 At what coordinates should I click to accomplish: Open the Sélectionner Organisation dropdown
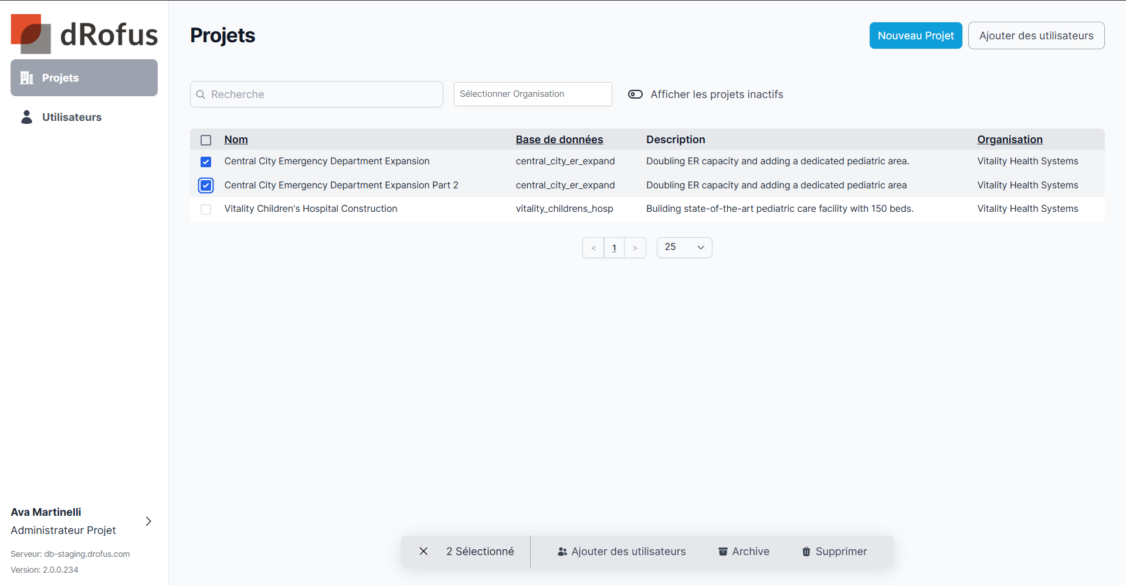coord(533,94)
